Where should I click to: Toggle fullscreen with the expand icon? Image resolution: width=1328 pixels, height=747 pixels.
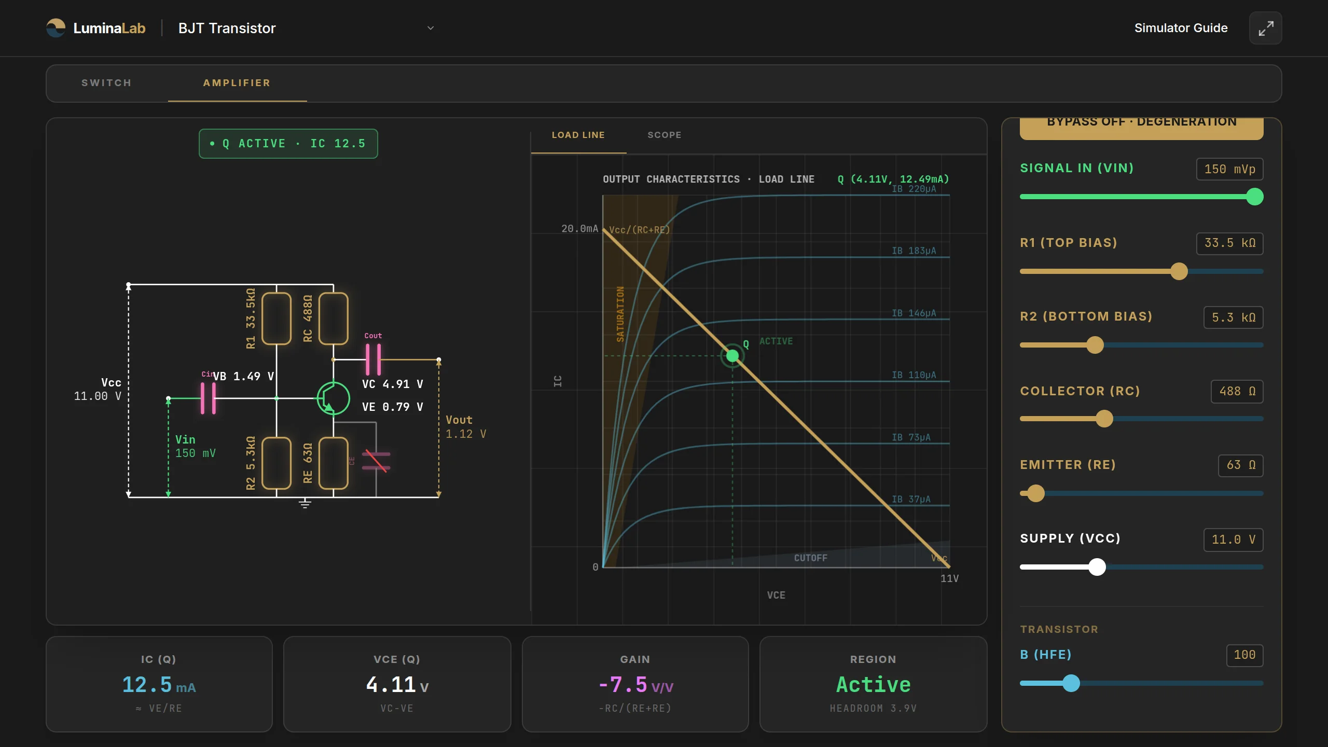[1265, 28]
